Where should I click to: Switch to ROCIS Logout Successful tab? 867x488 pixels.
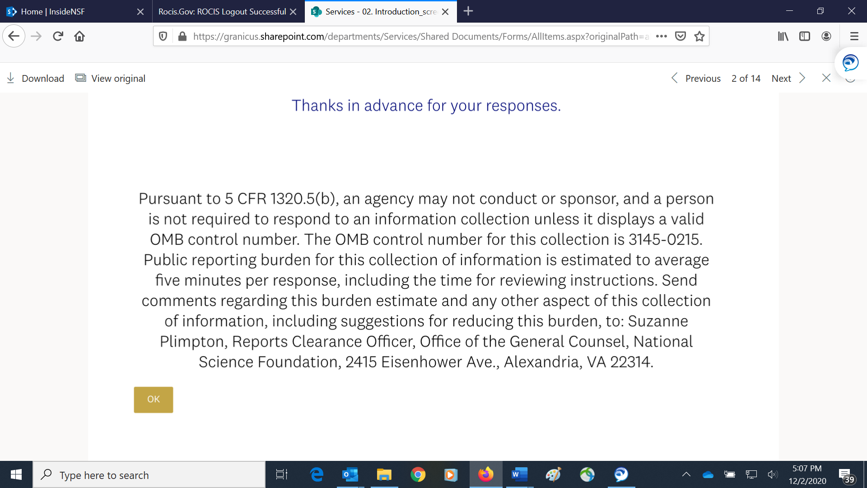(222, 11)
